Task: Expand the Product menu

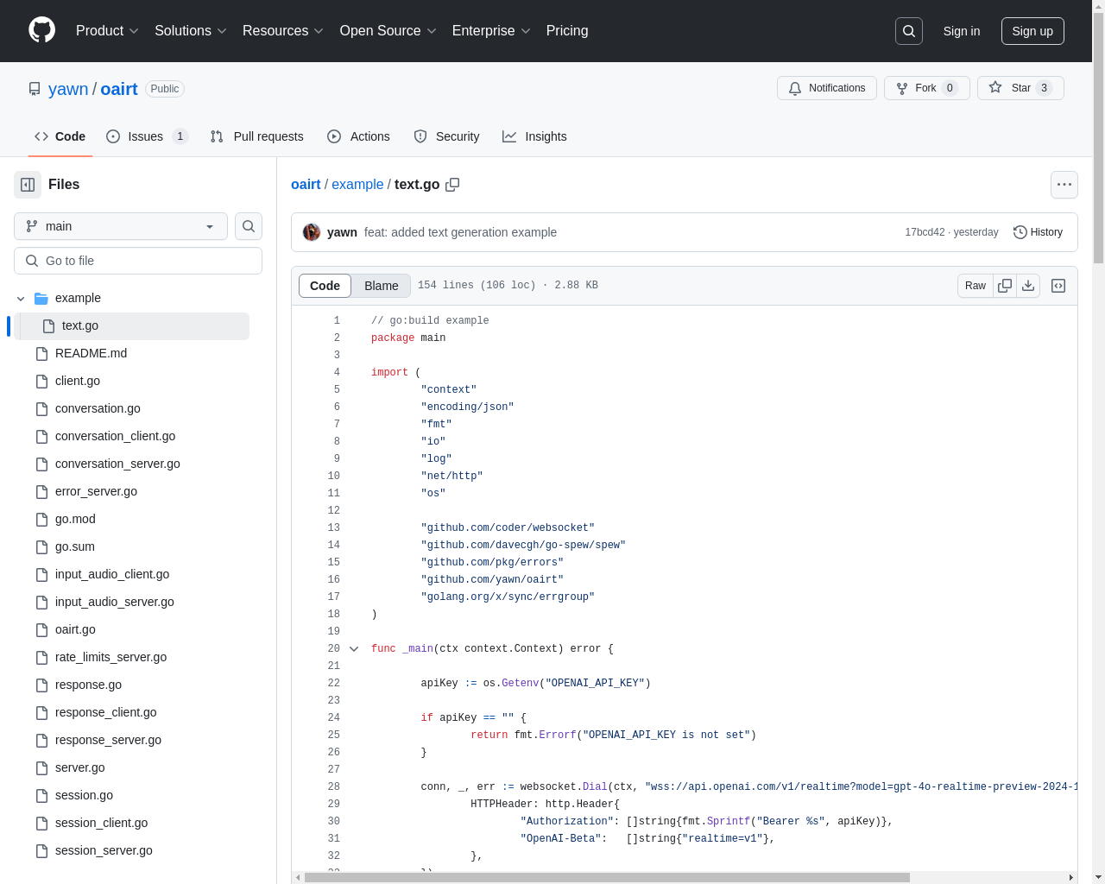Action: click(108, 31)
